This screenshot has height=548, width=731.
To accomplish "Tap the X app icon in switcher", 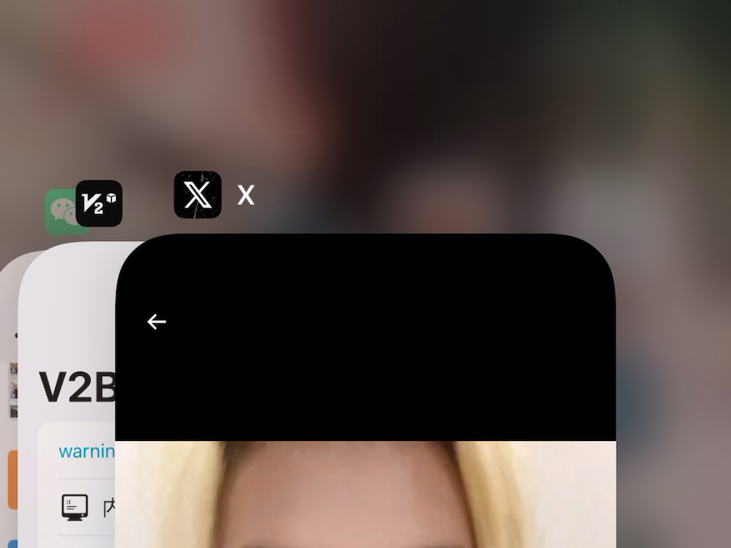I will coord(198,195).
